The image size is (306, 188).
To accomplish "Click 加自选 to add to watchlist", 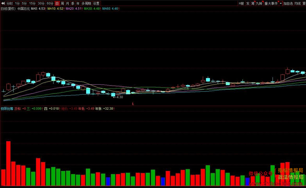I will 288,3.
